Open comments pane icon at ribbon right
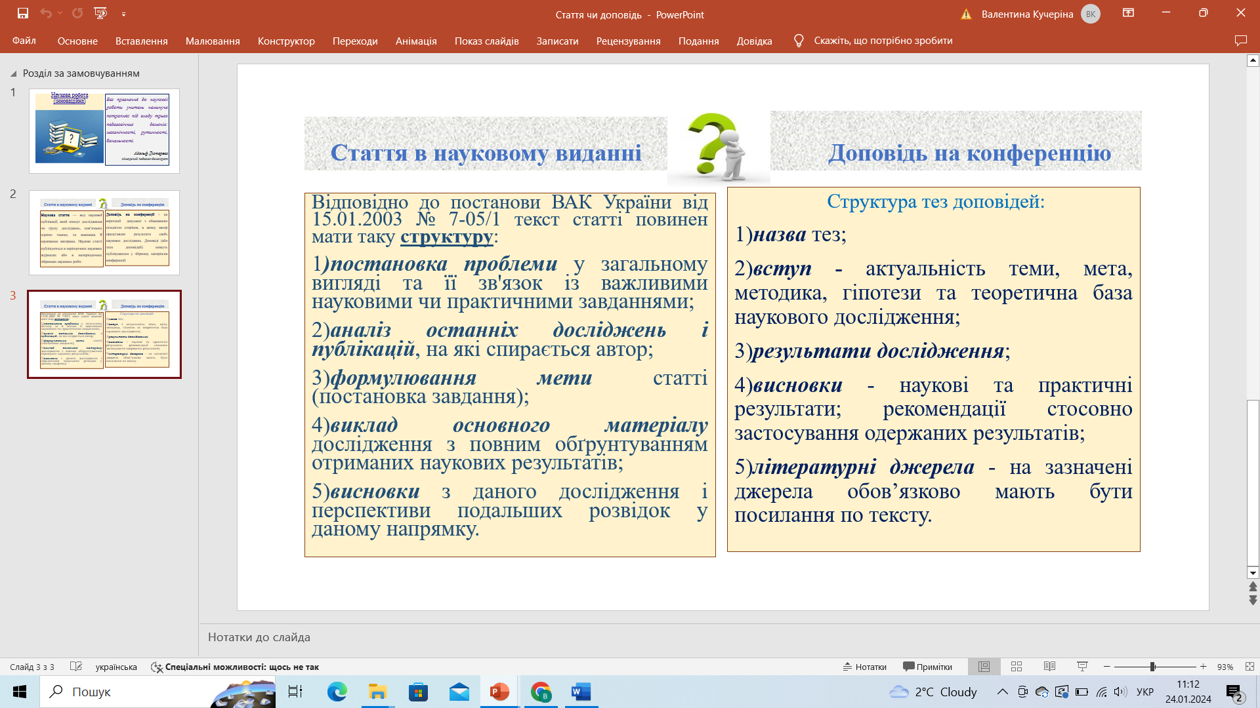Screen dimensions: 1260x708 point(1240,41)
